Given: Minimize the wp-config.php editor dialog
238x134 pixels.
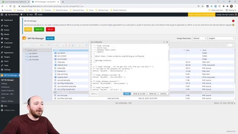Looking at the screenshot, I should (164, 42).
